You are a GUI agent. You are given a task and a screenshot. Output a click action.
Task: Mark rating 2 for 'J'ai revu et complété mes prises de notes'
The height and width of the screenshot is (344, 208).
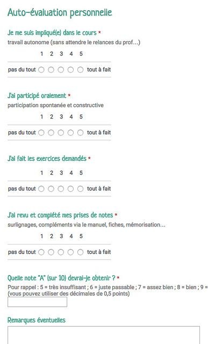click(x=51, y=252)
